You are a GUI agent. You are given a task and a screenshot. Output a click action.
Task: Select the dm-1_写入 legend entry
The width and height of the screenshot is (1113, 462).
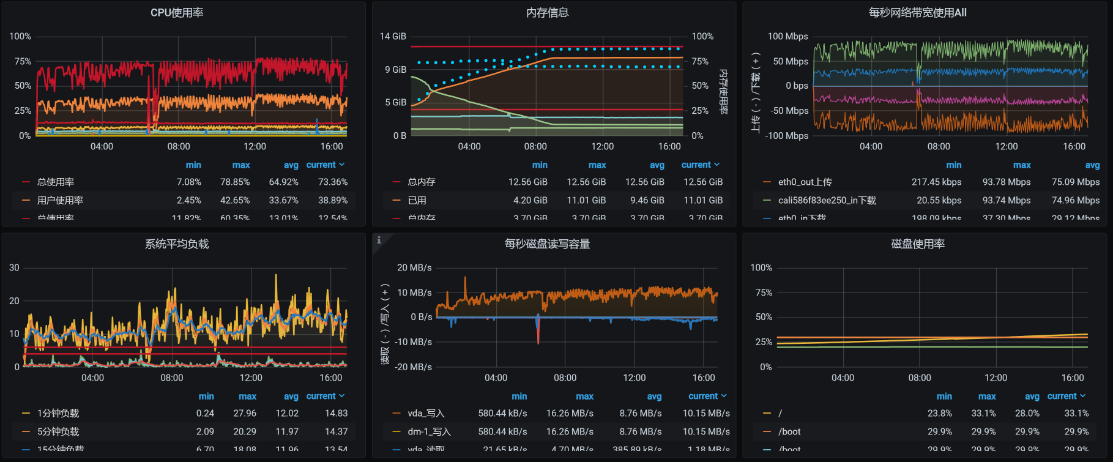point(429,431)
